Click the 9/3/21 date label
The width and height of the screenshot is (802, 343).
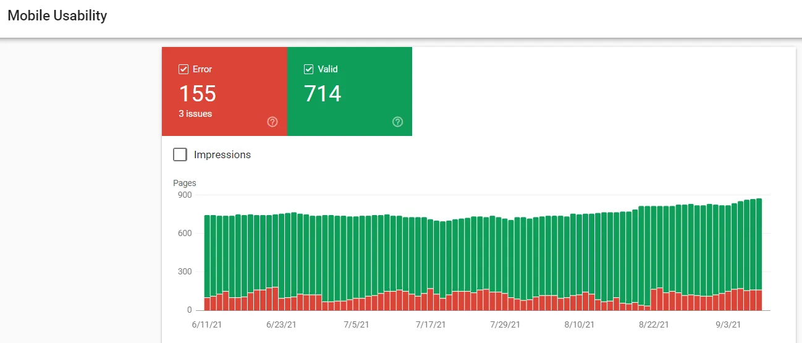click(x=727, y=324)
